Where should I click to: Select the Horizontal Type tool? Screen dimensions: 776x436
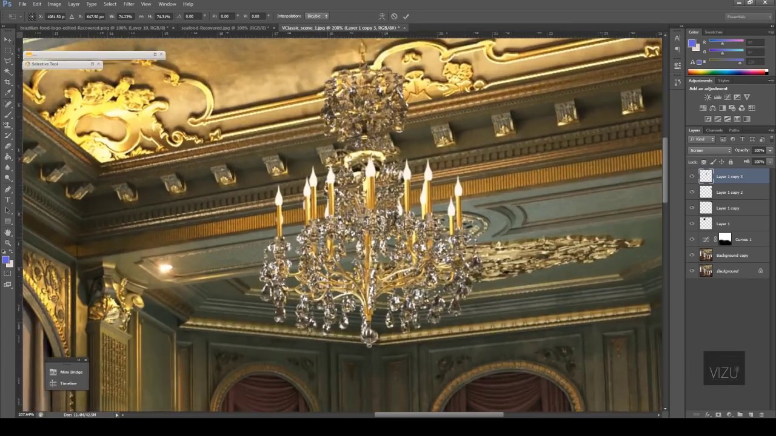point(8,200)
